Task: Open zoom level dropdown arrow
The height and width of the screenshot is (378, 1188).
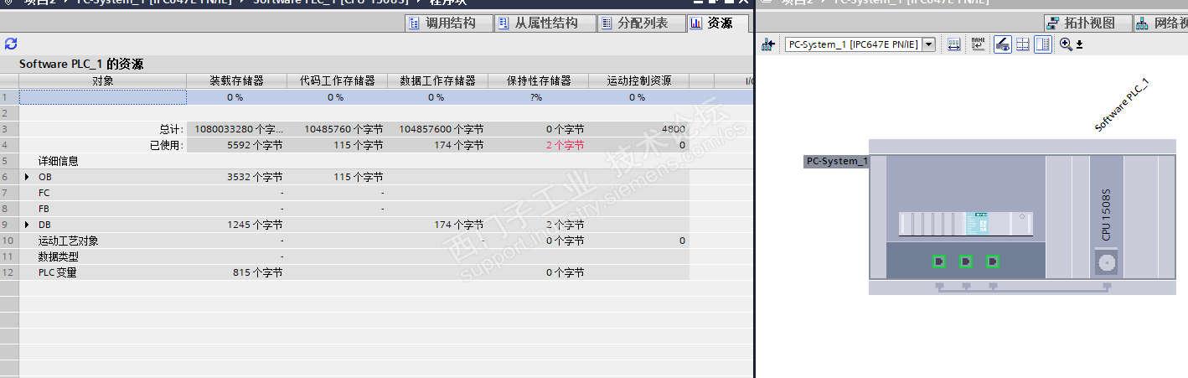Action: [1079, 45]
